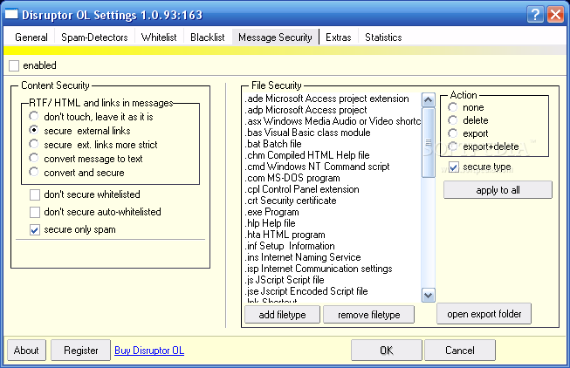The image size is (570, 368).
Task: Click the add filetype button
Action: [x=283, y=315]
